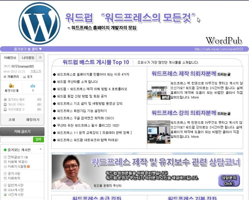Click the board icon beside 공지사항
Viewport: 249px width, 200px height.
click(5, 174)
